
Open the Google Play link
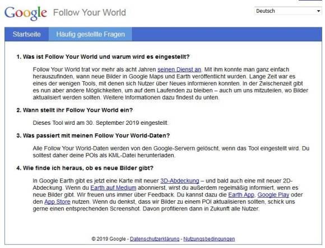[x=273, y=195]
